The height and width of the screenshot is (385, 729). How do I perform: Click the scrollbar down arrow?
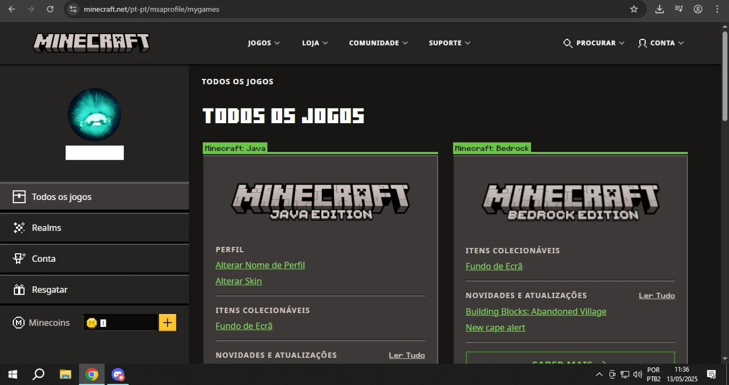click(725, 358)
